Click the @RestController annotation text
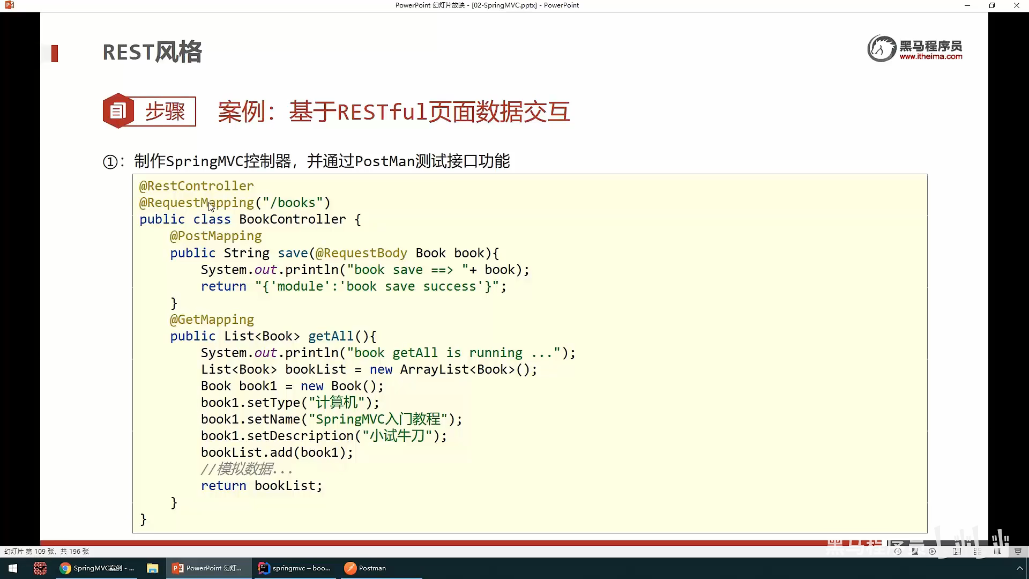 (x=196, y=186)
